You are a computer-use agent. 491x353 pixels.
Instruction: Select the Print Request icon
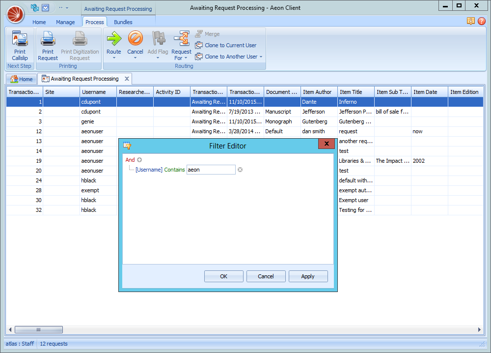coord(48,38)
